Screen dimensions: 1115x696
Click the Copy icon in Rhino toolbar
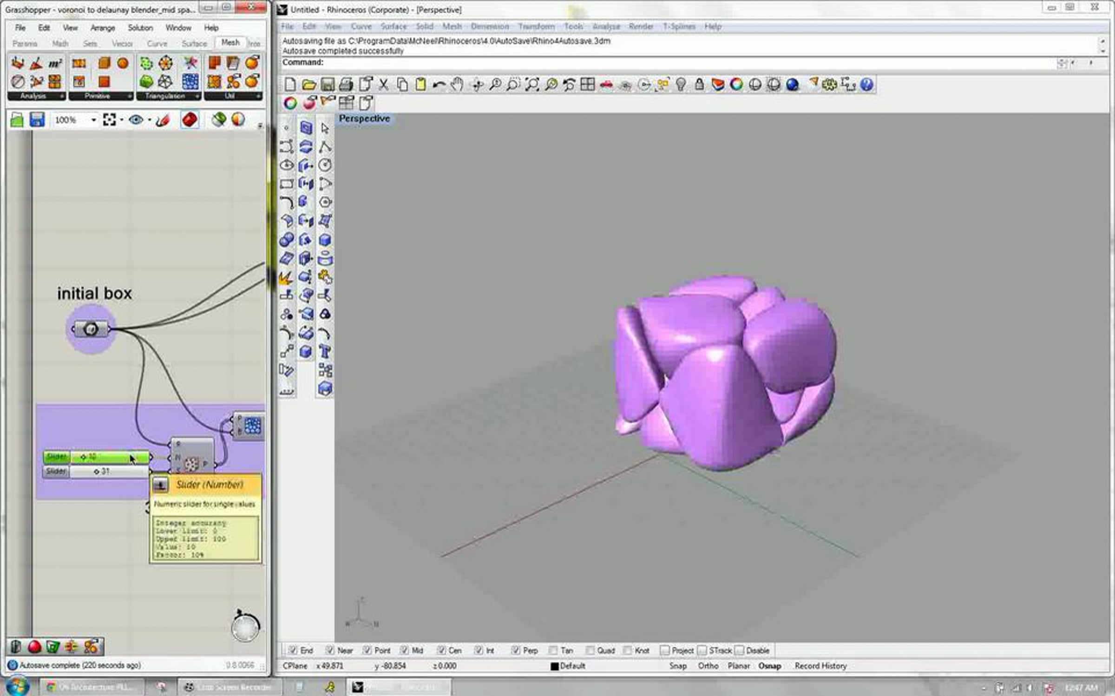[402, 85]
